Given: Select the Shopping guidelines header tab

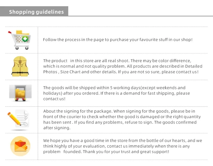Looking at the screenshot, I should click(x=34, y=11).
